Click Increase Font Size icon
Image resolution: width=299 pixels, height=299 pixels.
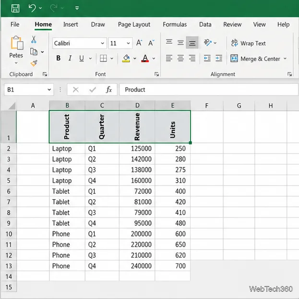(139, 43)
